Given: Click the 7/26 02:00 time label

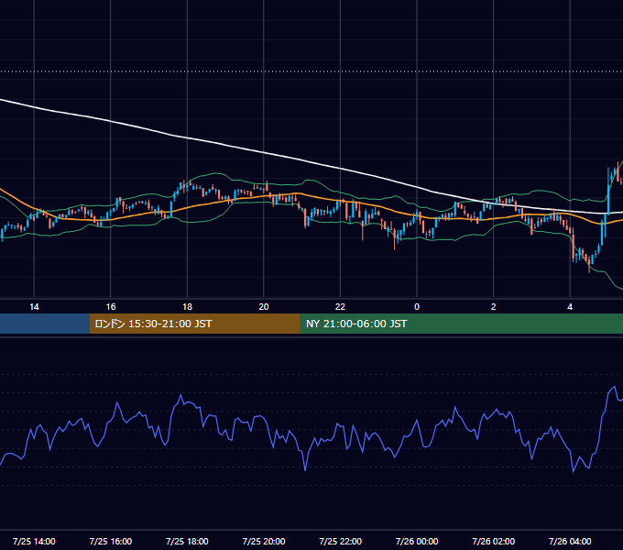Looking at the screenshot, I should pyautogui.click(x=494, y=541).
